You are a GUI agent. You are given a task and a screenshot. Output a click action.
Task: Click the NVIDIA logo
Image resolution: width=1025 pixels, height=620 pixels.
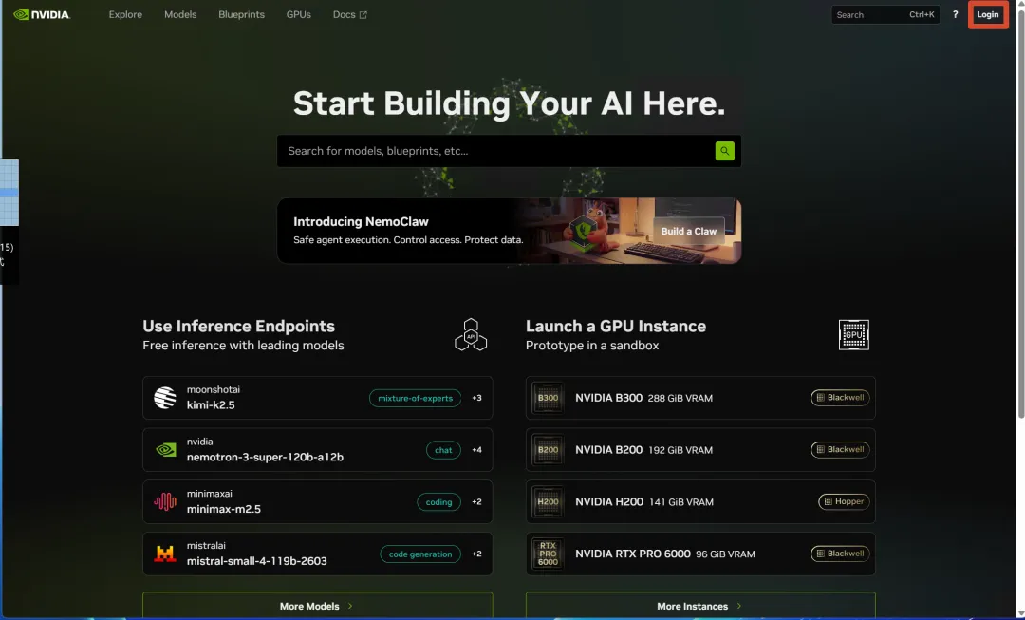tap(42, 14)
